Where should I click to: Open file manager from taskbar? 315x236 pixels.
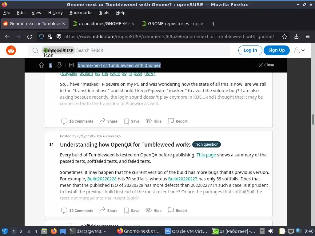point(44,231)
